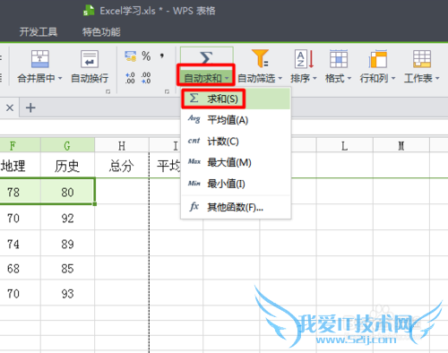Click the 自动换行 wrap text icon
This screenshot has height=353, width=448.
[90, 59]
